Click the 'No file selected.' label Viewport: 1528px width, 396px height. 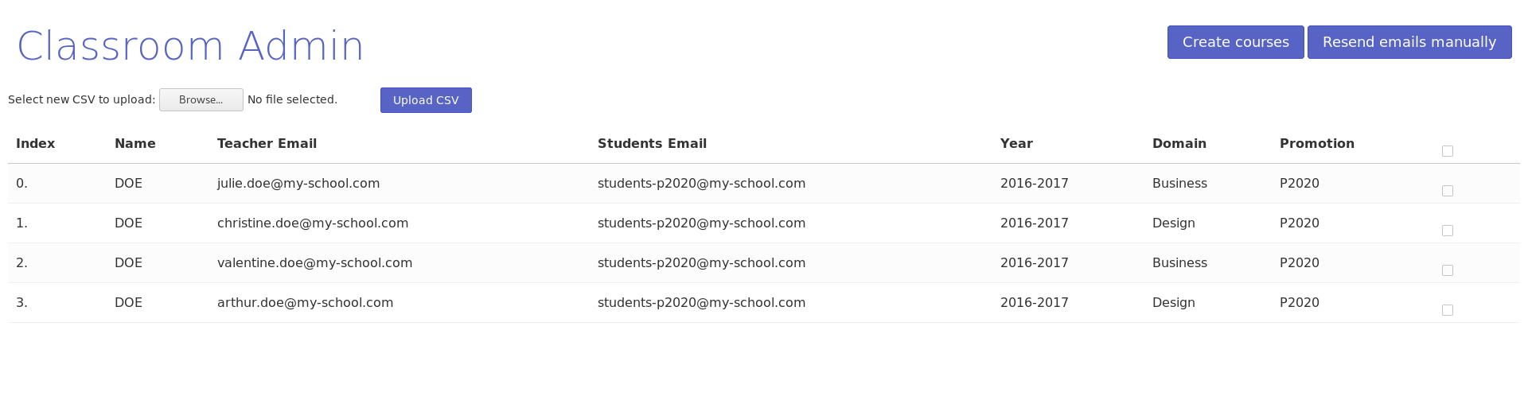292,99
